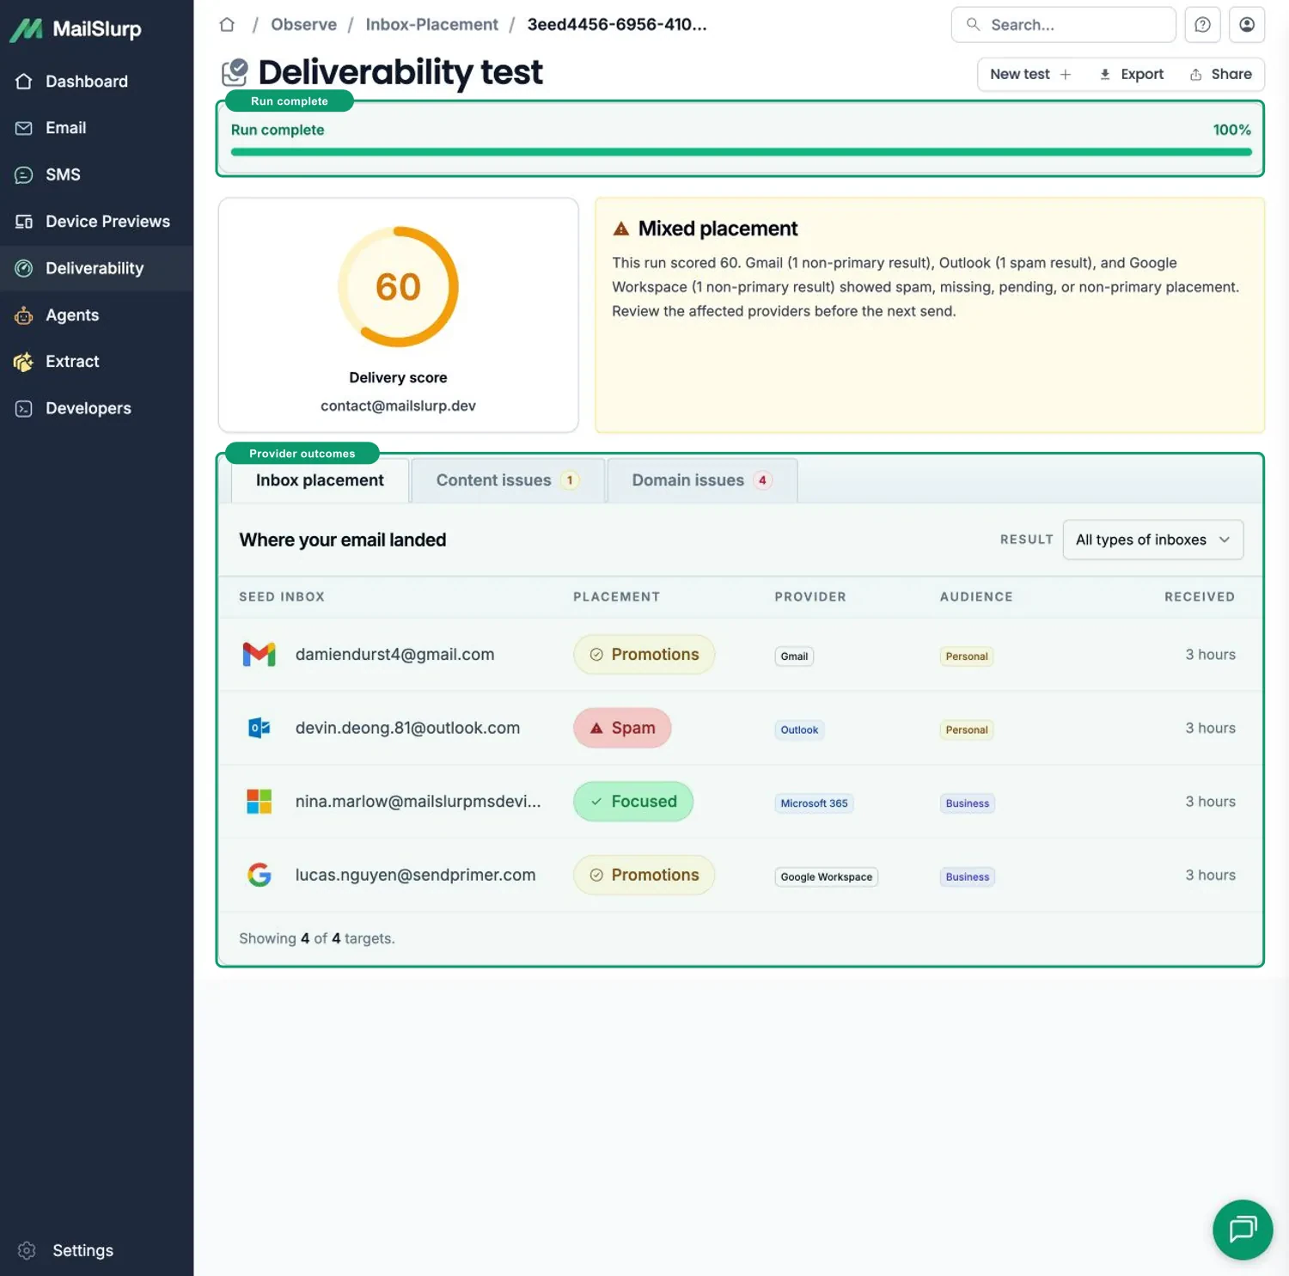The image size is (1289, 1276).
Task: Expand the All types of inboxes dropdown
Action: point(1152,540)
